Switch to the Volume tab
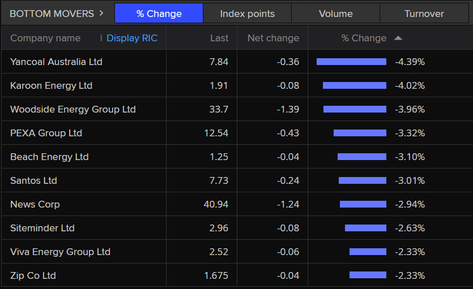This screenshot has height=289, width=473. (x=336, y=14)
